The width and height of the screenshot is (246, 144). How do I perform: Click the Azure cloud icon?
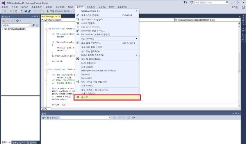tap(78, 34)
